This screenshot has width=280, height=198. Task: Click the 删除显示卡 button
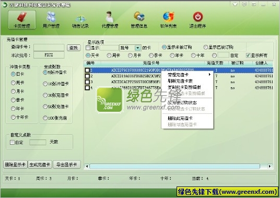click(x=15, y=165)
